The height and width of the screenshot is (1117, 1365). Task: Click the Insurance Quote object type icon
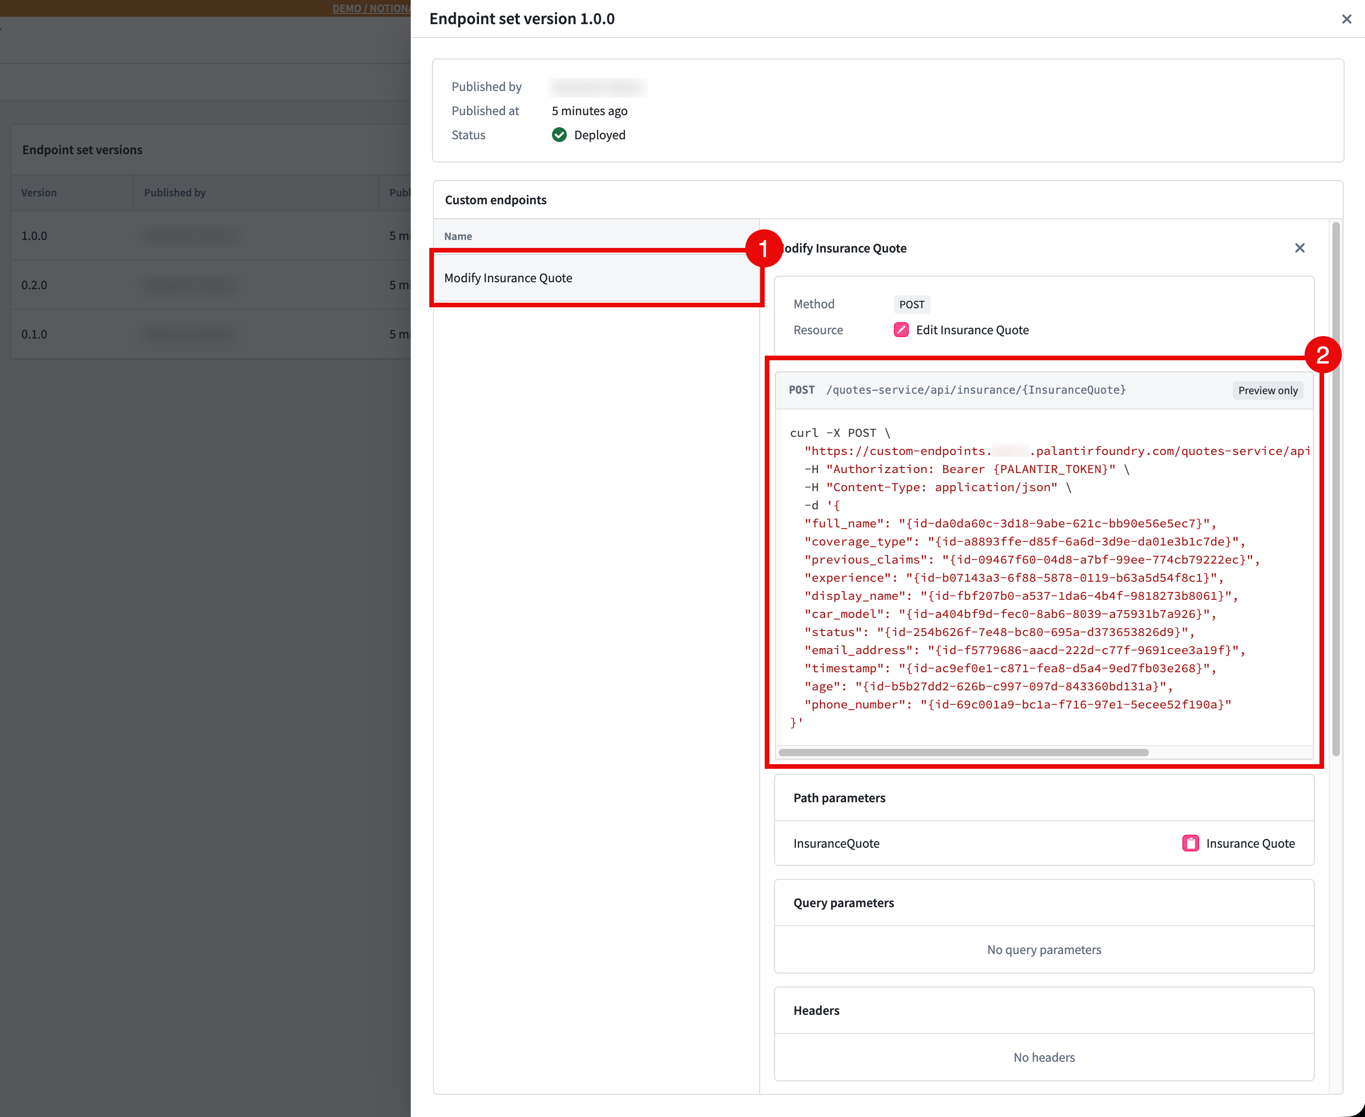[x=1190, y=843]
